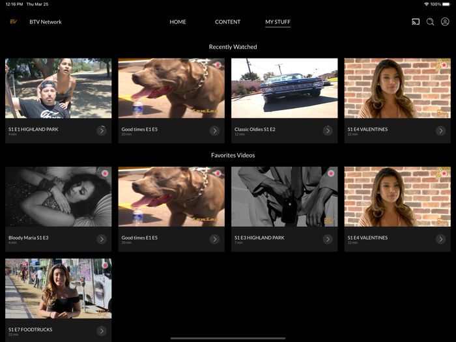Image resolution: width=456 pixels, height=342 pixels.
Task: Click the 'Recently Watched' section heading
Action: (233, 47)
